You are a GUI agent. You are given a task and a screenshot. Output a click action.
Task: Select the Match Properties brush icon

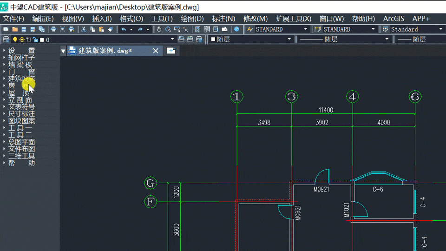pos(111,29)
